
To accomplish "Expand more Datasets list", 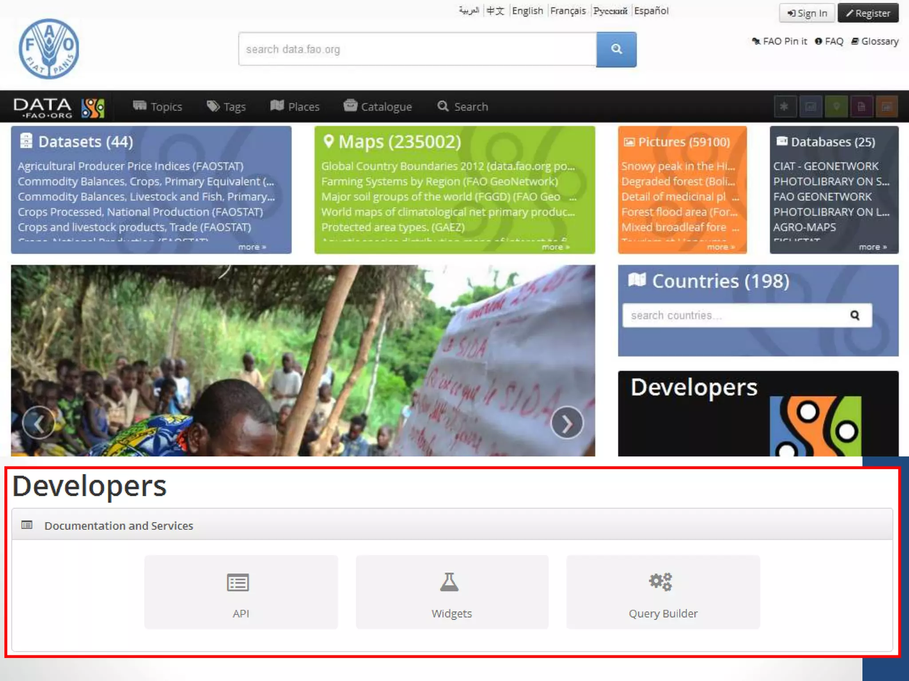I will click(x=252, y=247).
